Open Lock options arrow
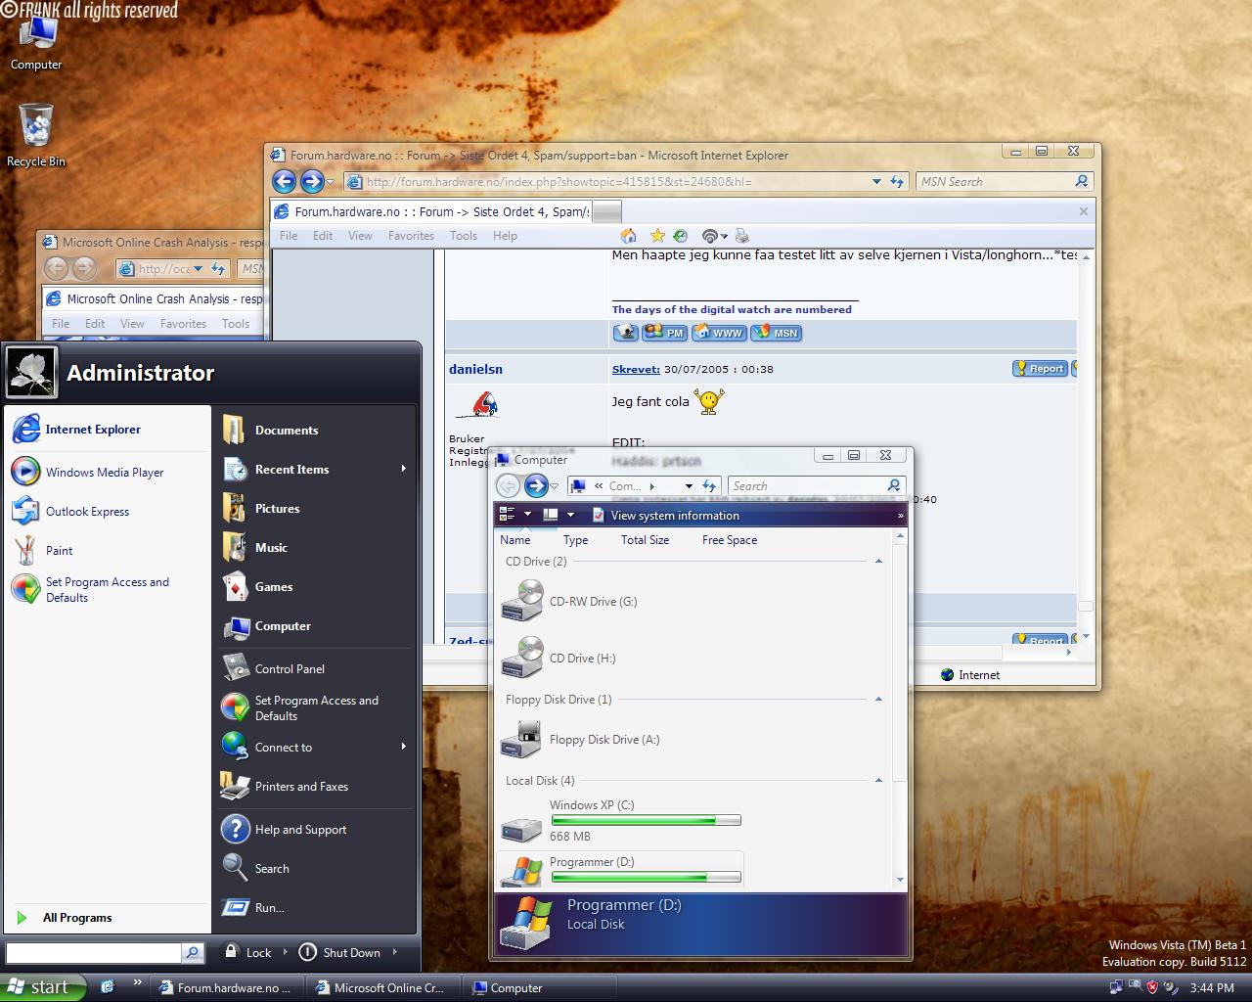Image resolution: width=1252 pixels, height=1002 pixels. [x=286, y=952]
